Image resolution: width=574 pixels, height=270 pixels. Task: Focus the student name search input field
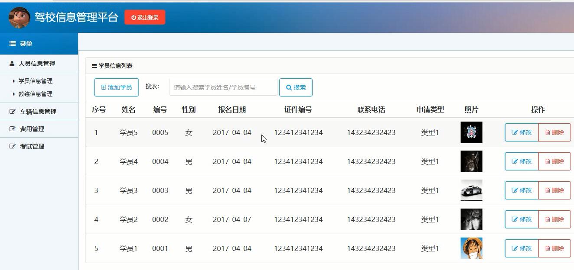click(223, 87)
